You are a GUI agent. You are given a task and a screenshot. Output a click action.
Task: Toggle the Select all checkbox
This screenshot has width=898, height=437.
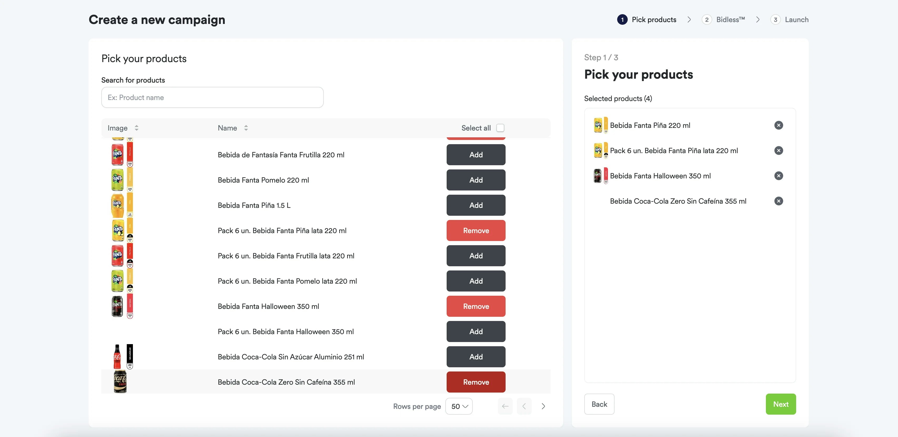(x=500, y=128)
